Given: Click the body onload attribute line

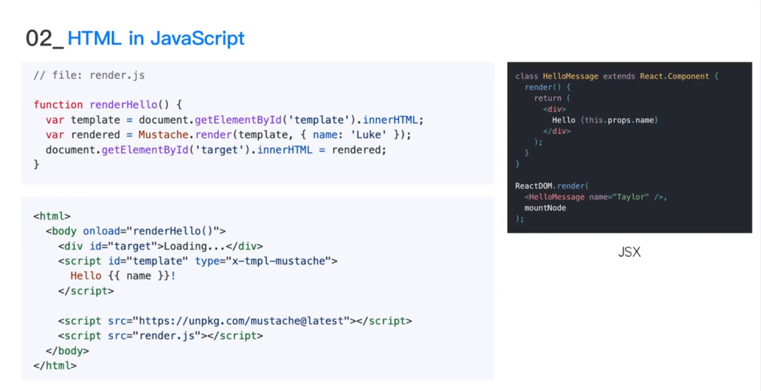Looking at the screenshot, I should (x=136, y=231).
